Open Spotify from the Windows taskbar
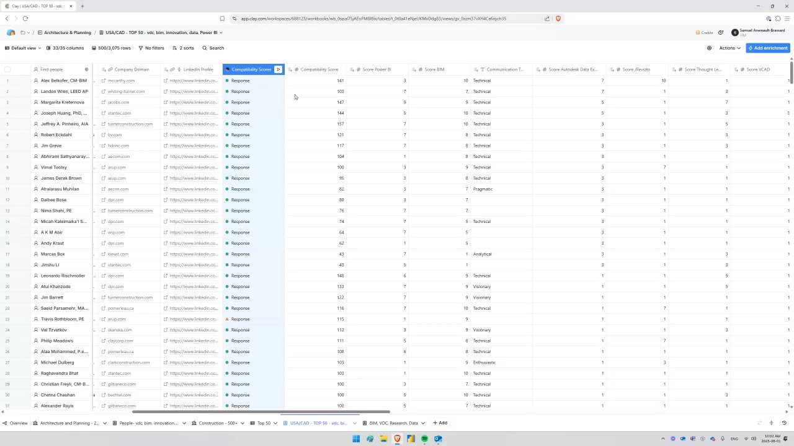Viewport: 794px width, 446px height. pos(424,439)
